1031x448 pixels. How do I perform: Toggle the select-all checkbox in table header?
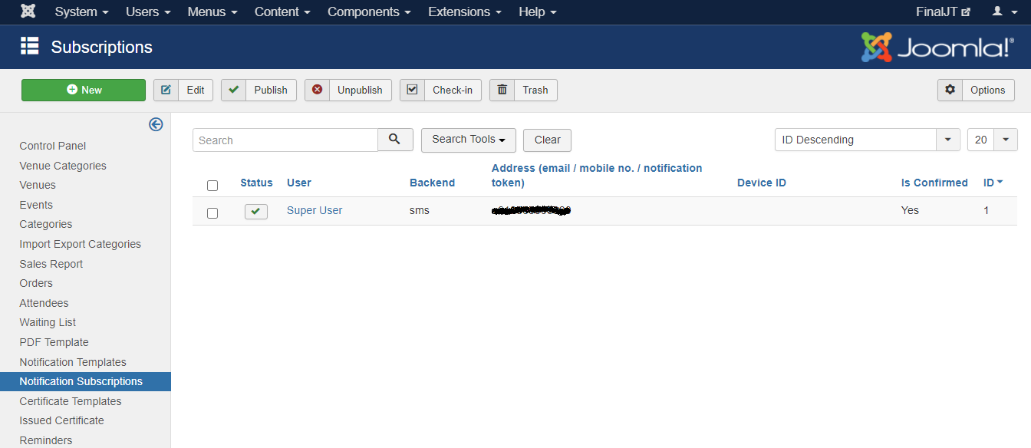[212, 185]
